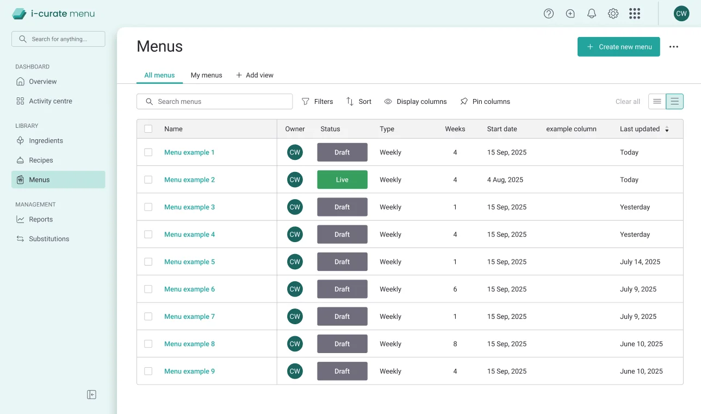
Task: Open the Menu example 4 link
Action: pos(189,234)
